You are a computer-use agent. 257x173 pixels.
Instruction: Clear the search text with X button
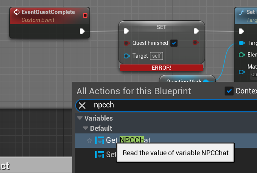pyautogui.click(x=82, y=106)
